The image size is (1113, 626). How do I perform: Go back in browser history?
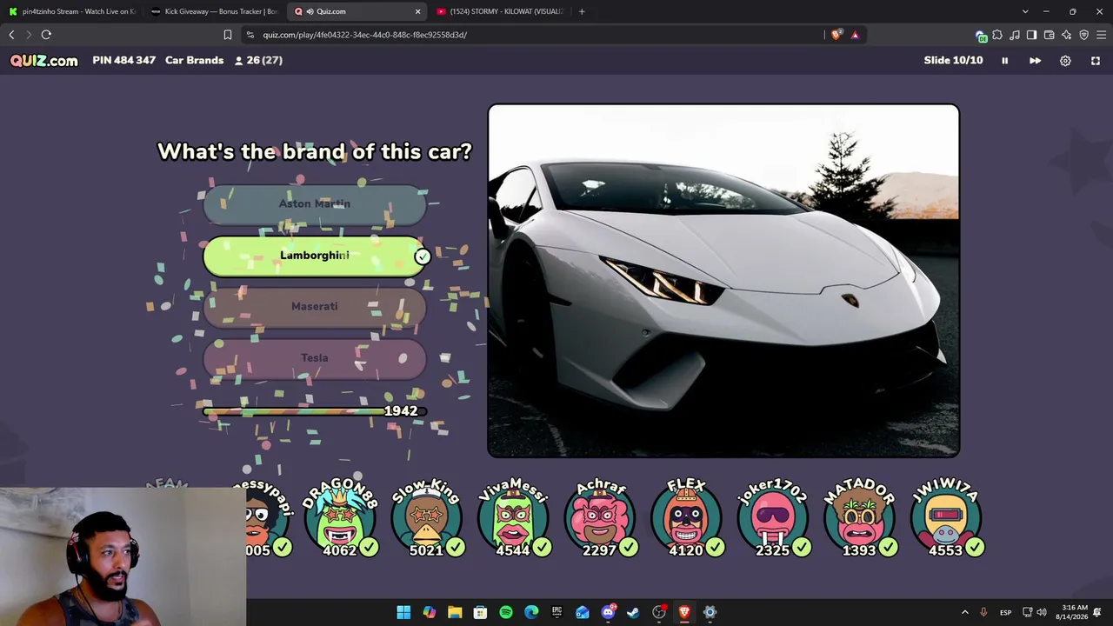[x=11, y=35]
